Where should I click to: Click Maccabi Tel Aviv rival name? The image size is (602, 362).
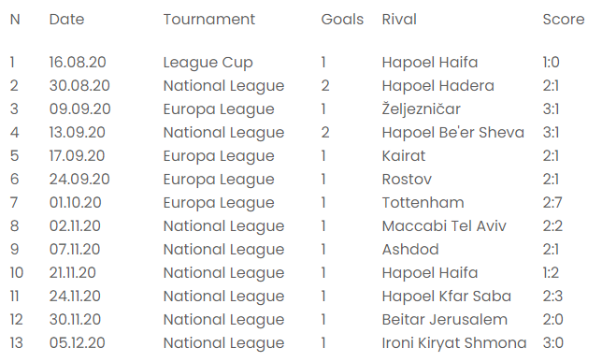click(444, 226)
